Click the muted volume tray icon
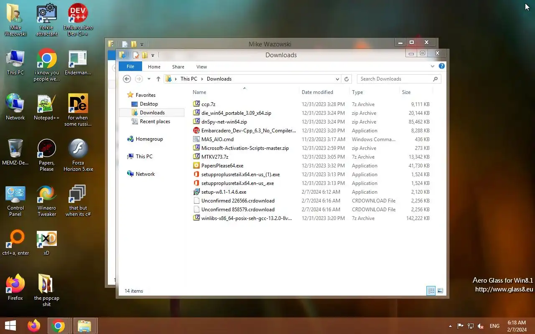The height and width of the screenshot is (334, 535). tap(481, 326)
